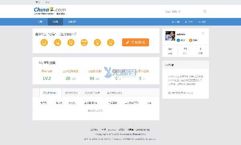Switch to the third ranking tab
The image size is (241, 145).
92,93
